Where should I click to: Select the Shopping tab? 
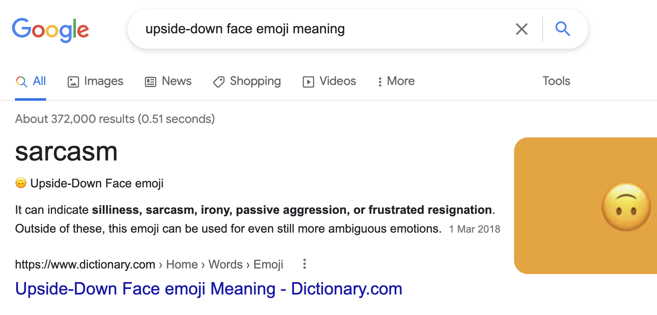pos(247,81)
